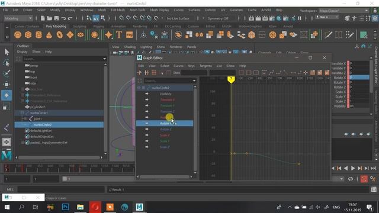Step forward one key button
This screenshot has width=379, height=213.
coord(359,168)
